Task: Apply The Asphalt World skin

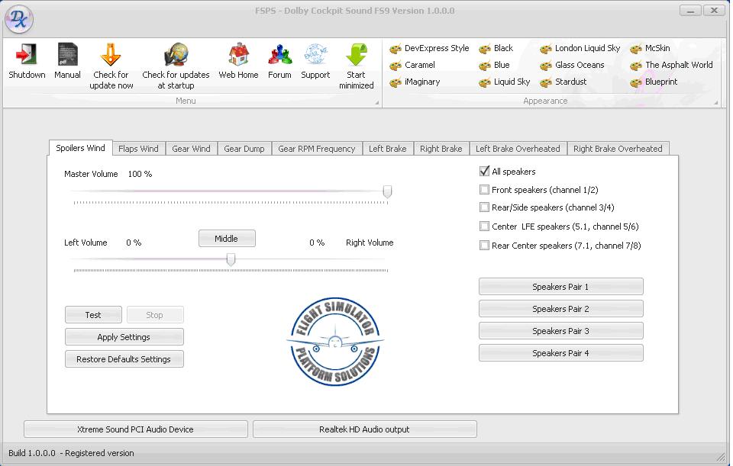Action: (672, 65)
